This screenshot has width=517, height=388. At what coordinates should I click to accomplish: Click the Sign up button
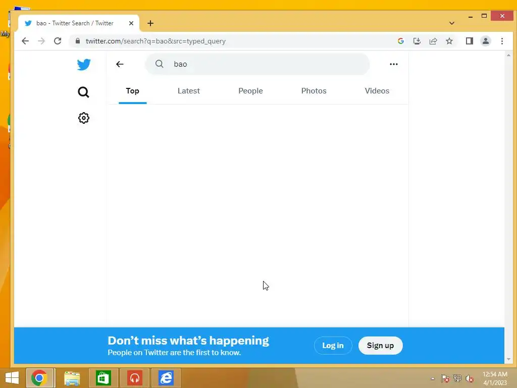(381, 346)
